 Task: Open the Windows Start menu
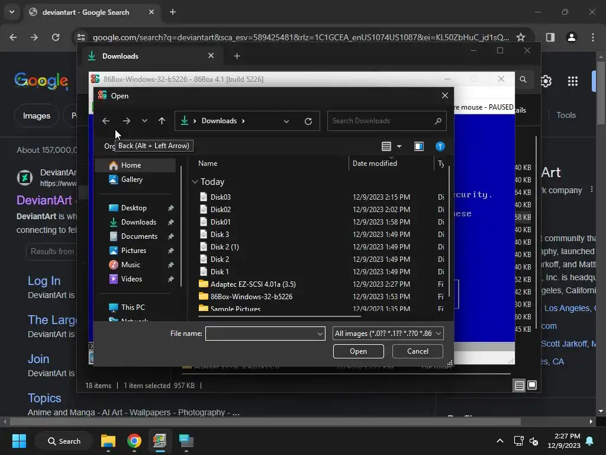(19, 441)
